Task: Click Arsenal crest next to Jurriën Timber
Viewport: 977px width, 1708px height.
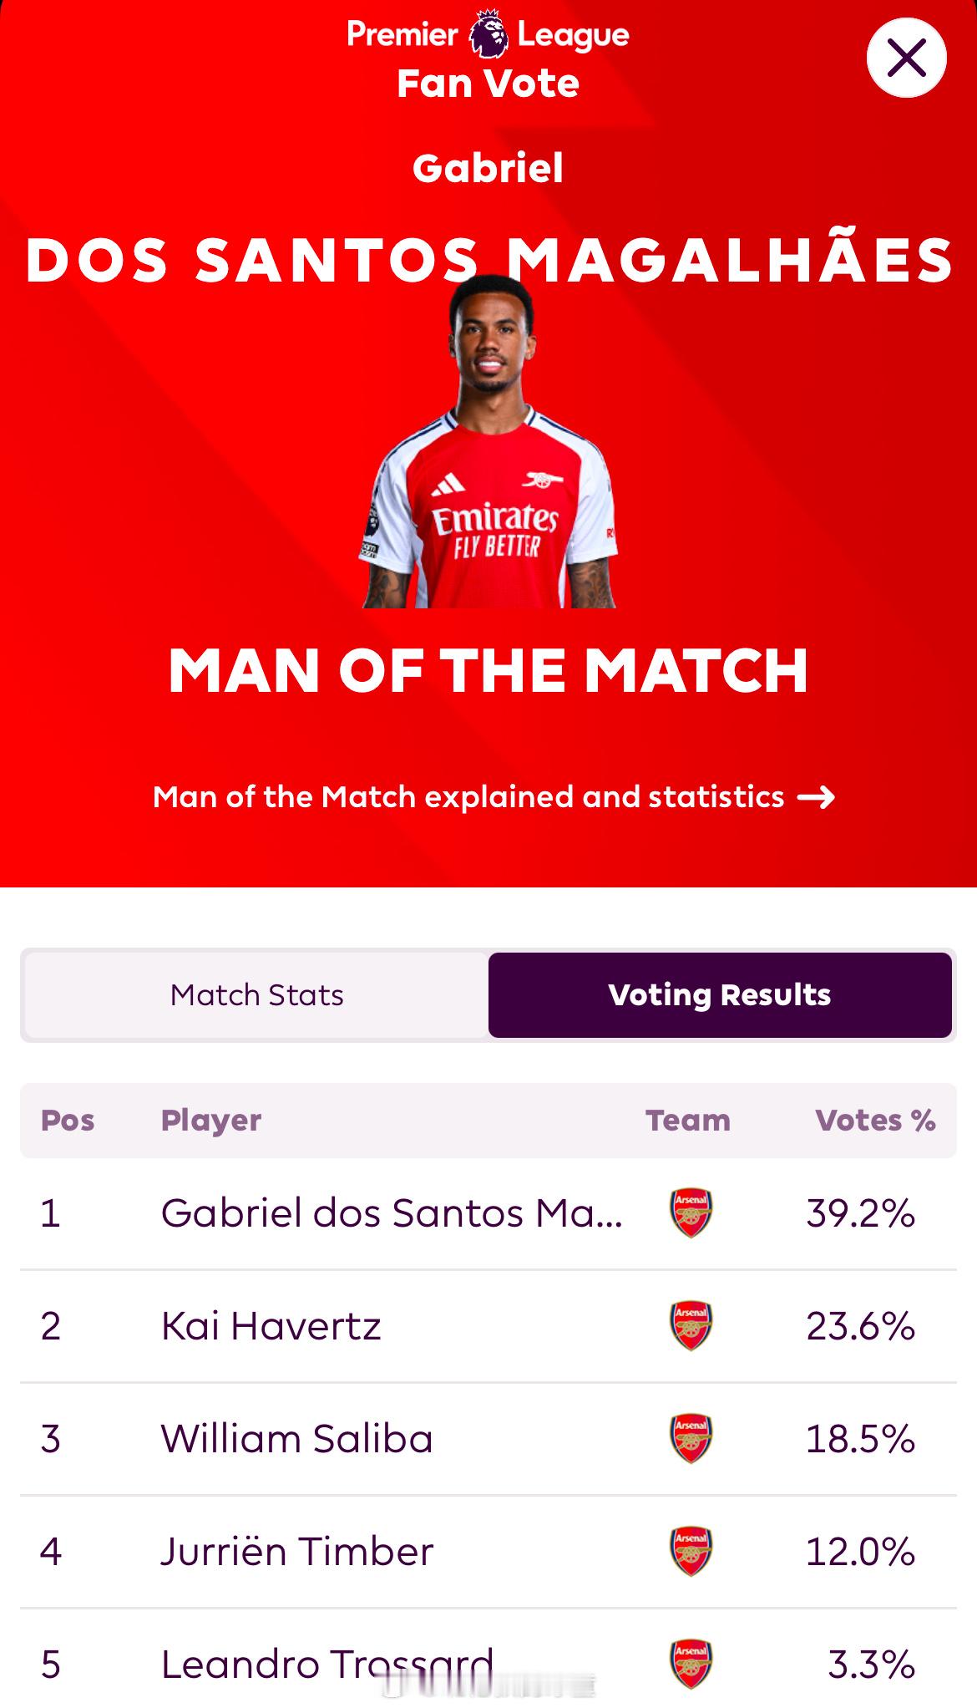Action: pos(691,1551)
